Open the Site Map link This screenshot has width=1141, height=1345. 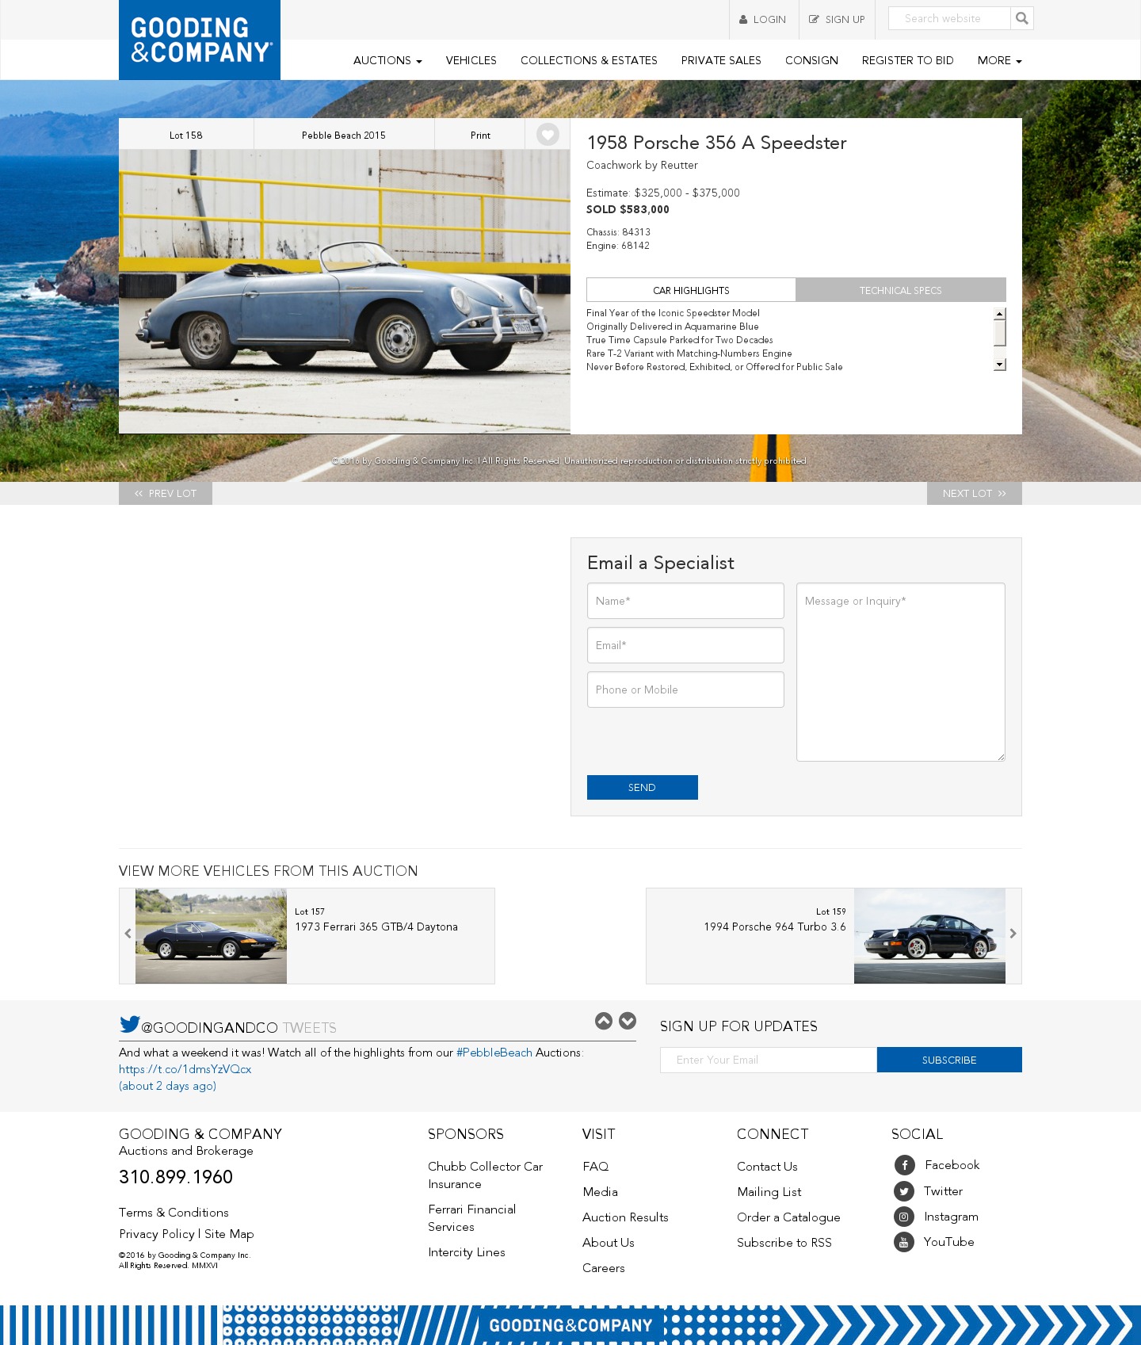[229, 1234]
